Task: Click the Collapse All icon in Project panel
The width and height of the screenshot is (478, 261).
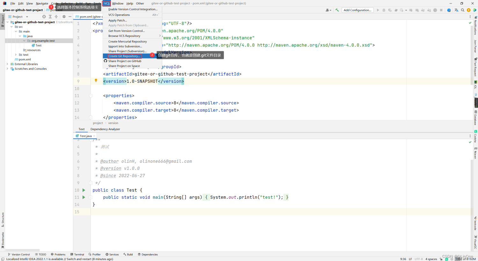Action: point(56,17)
